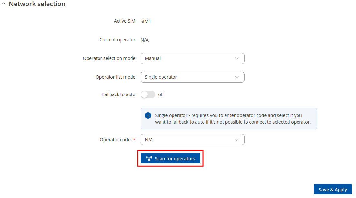Enable the Fallback to auto switch
This screenshot has width=356, height=198.
click(x=148, y=94)
